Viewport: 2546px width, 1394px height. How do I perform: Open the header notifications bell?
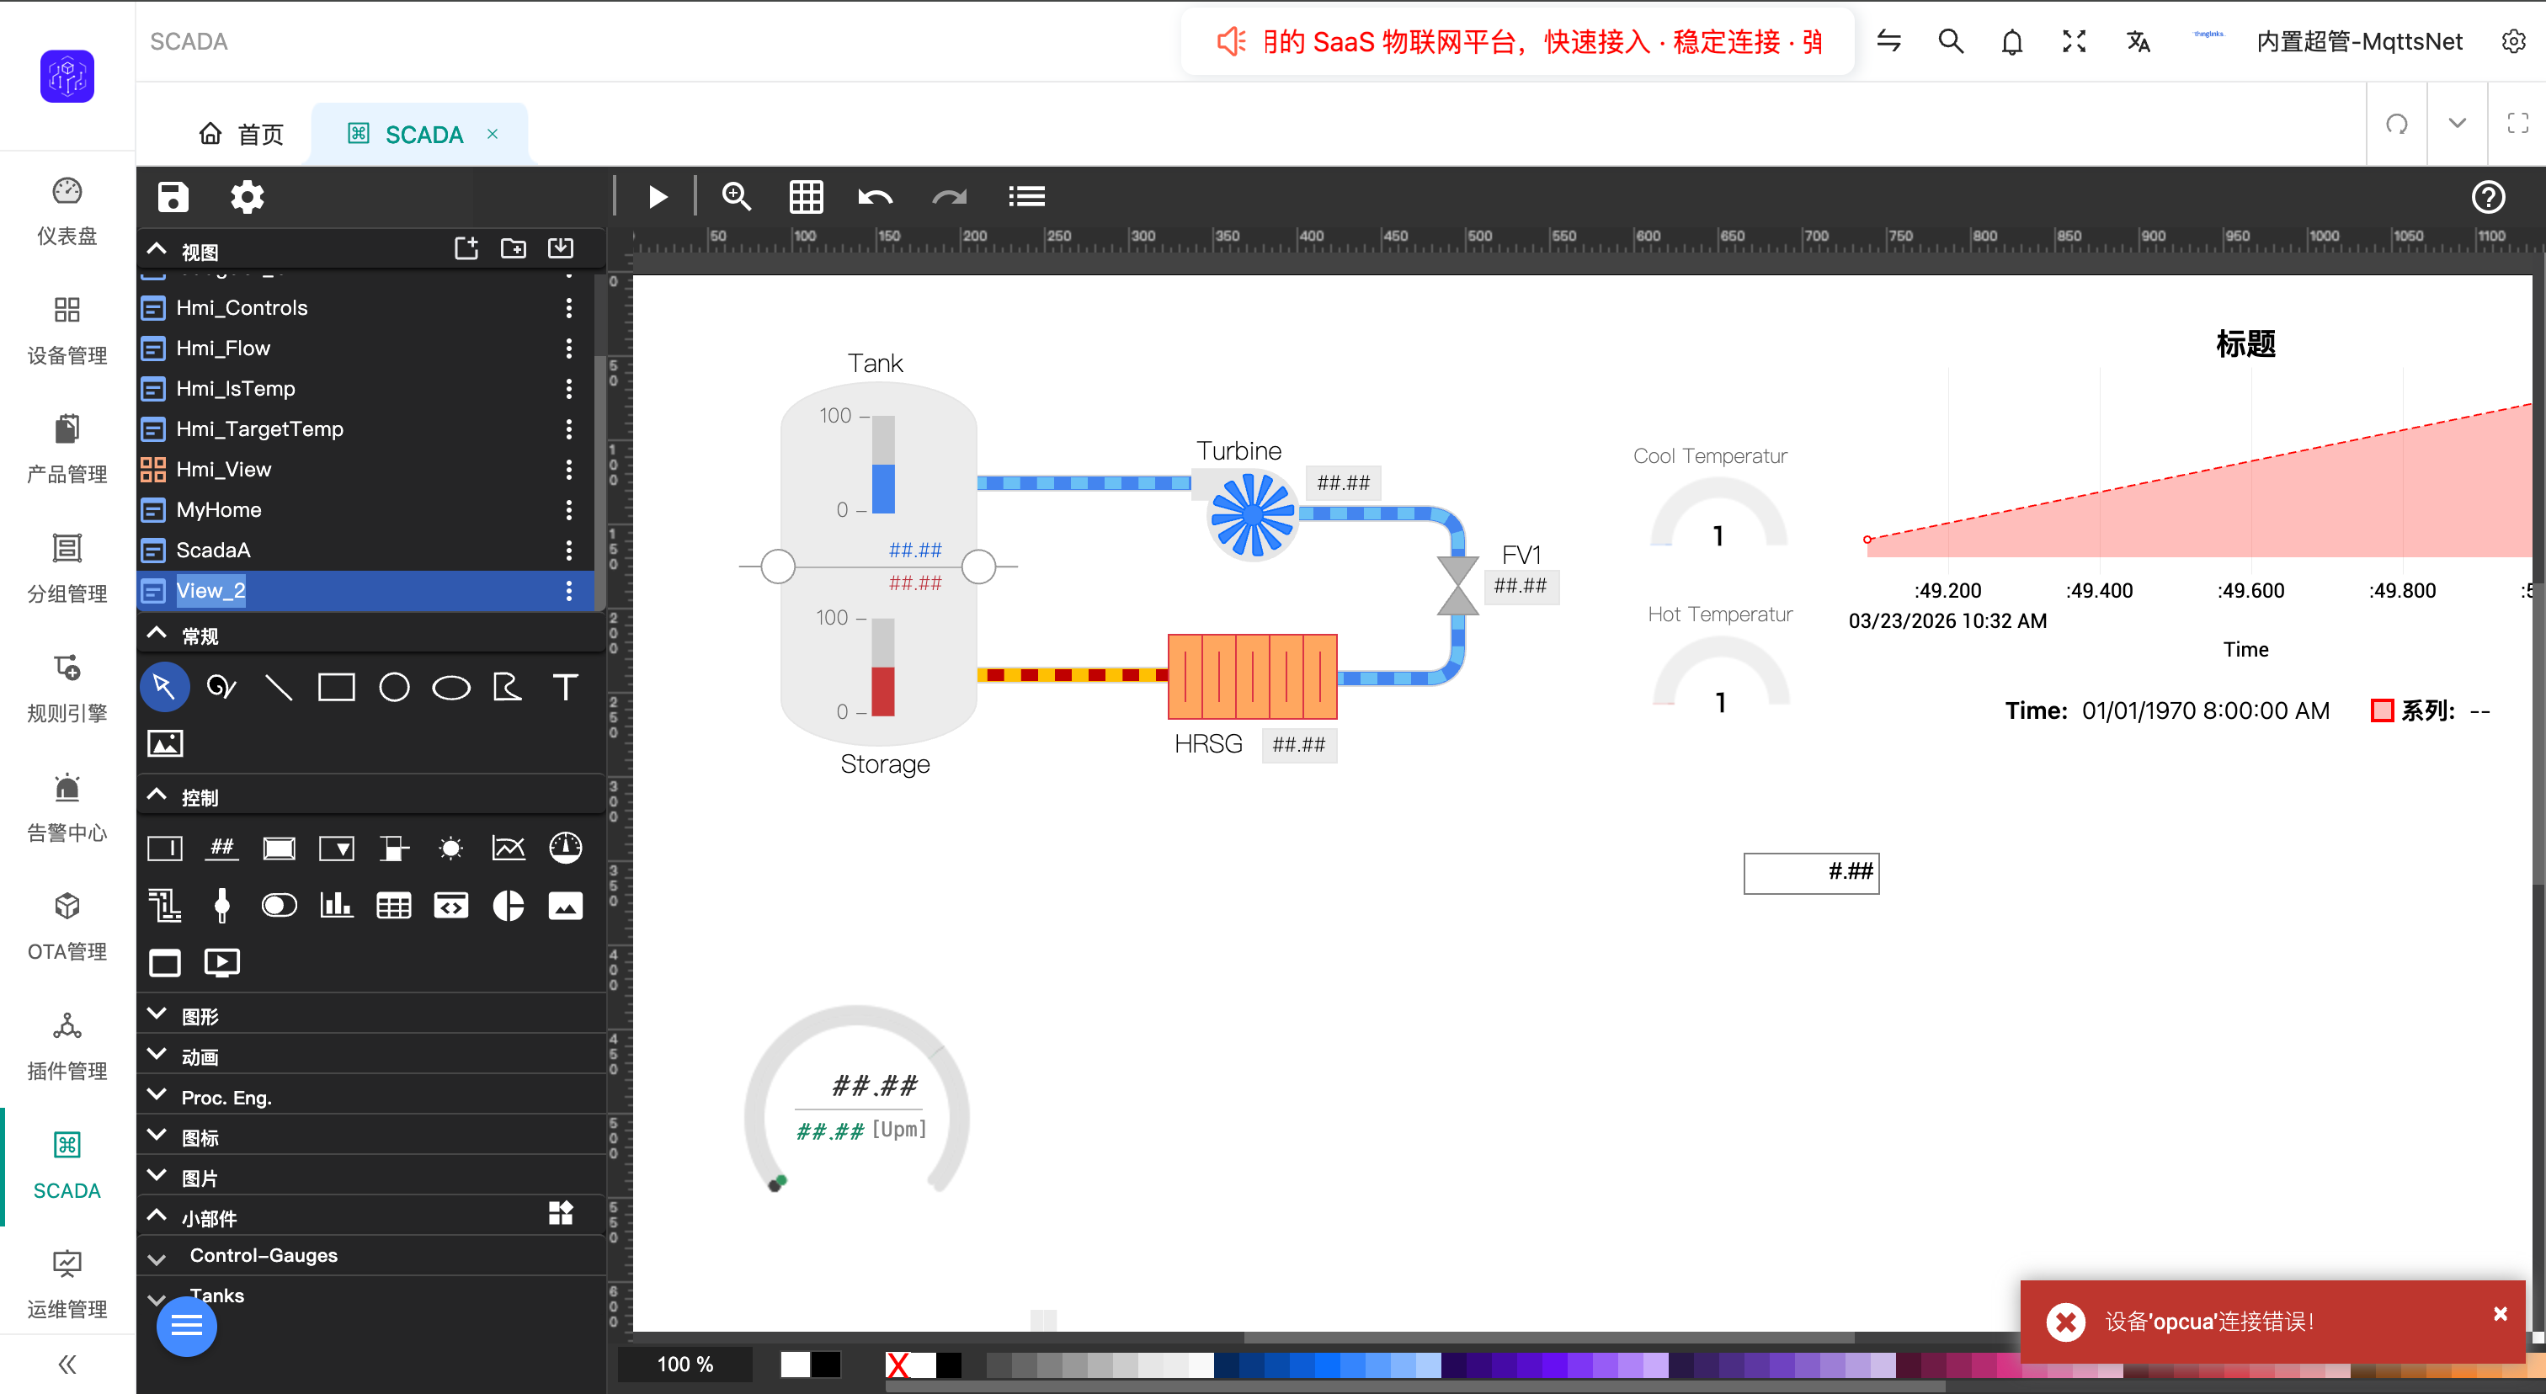pos(2012,41)
